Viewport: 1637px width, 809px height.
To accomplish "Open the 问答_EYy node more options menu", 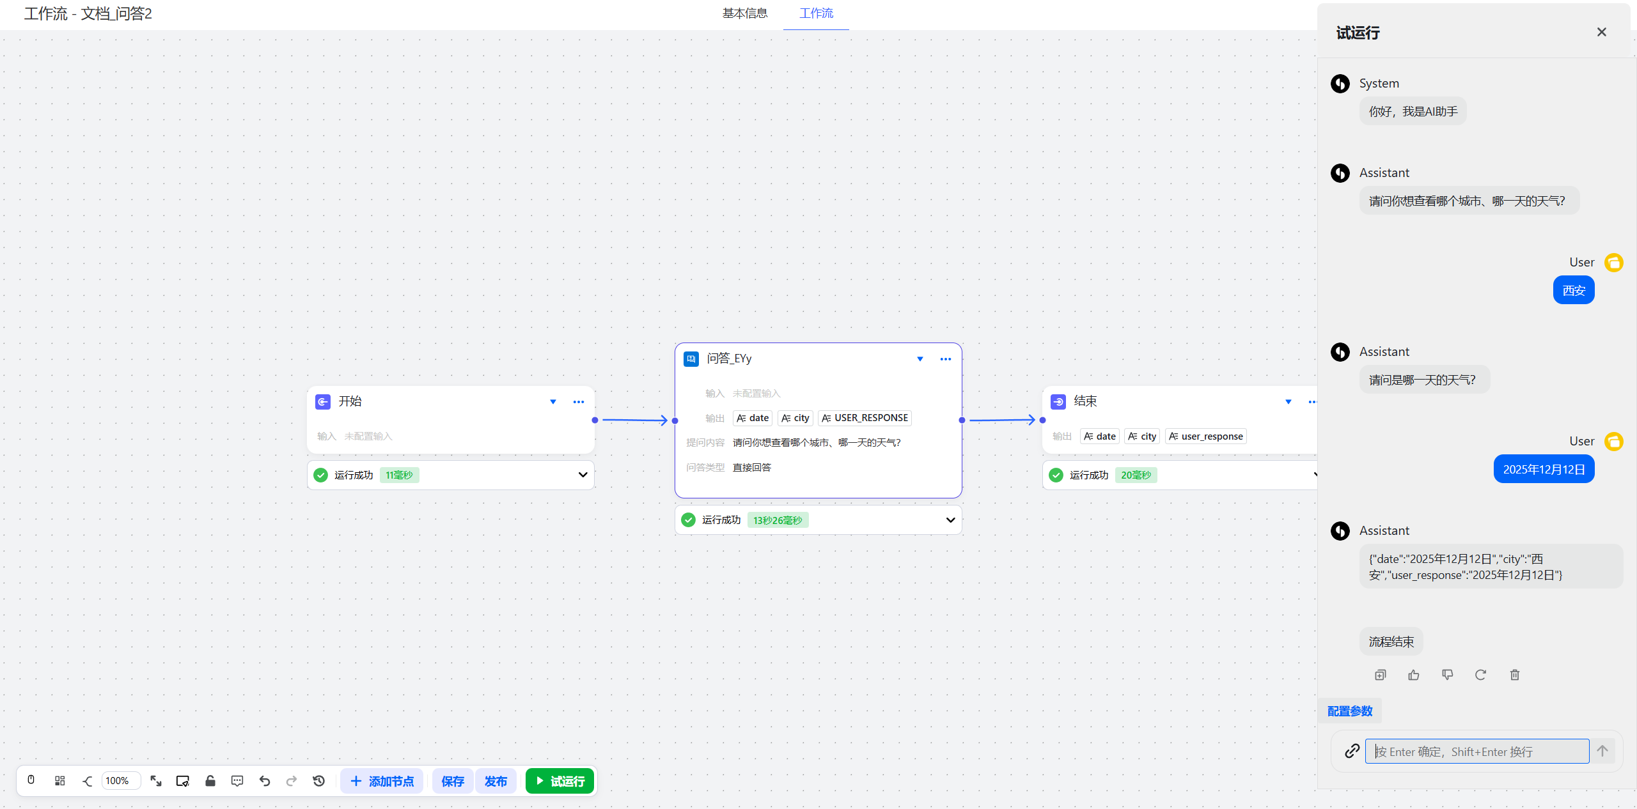I will pos(945,358).
